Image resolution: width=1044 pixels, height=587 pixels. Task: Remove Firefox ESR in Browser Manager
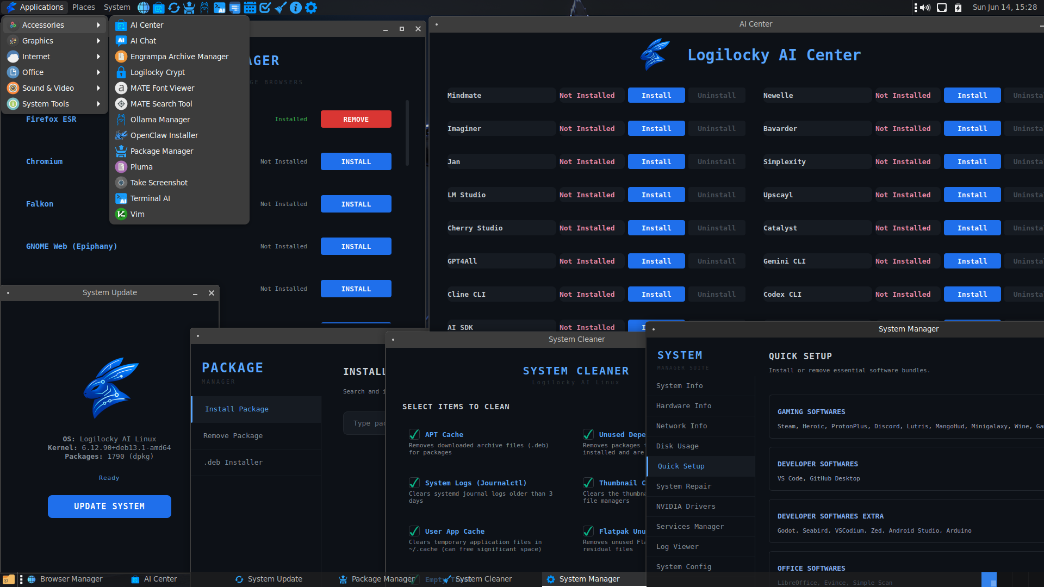coord(356,119)
